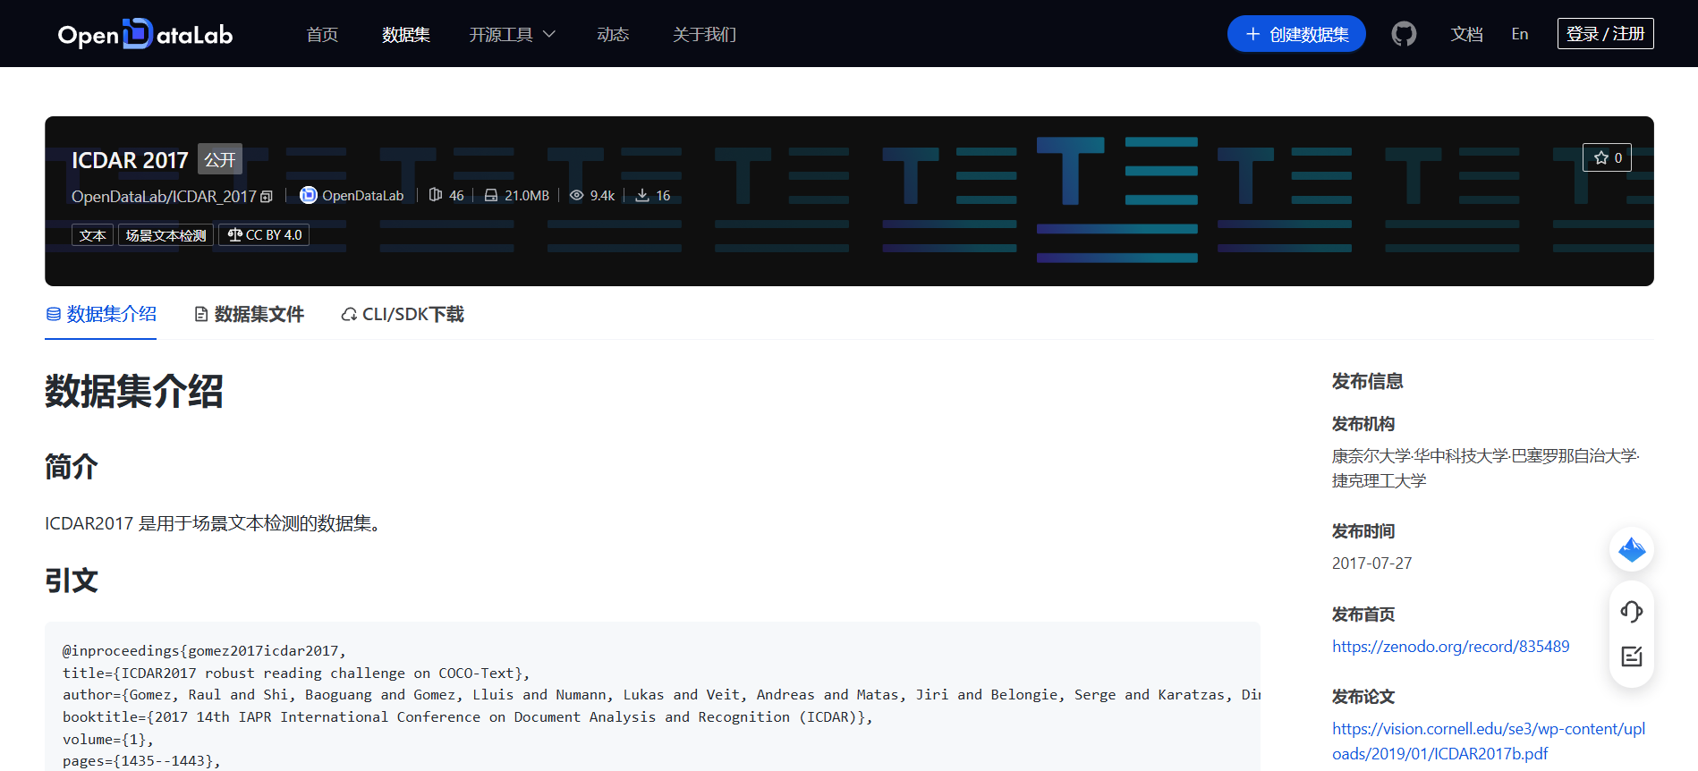The height and width of the screenshot is (771, 1698).
Task: Switch to the CLI/SDK下载 tab
Action: 403,314
